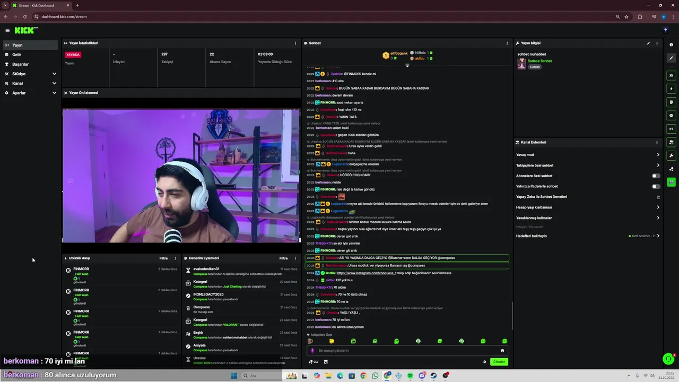Click the Windows Start button

pos(233,376)
